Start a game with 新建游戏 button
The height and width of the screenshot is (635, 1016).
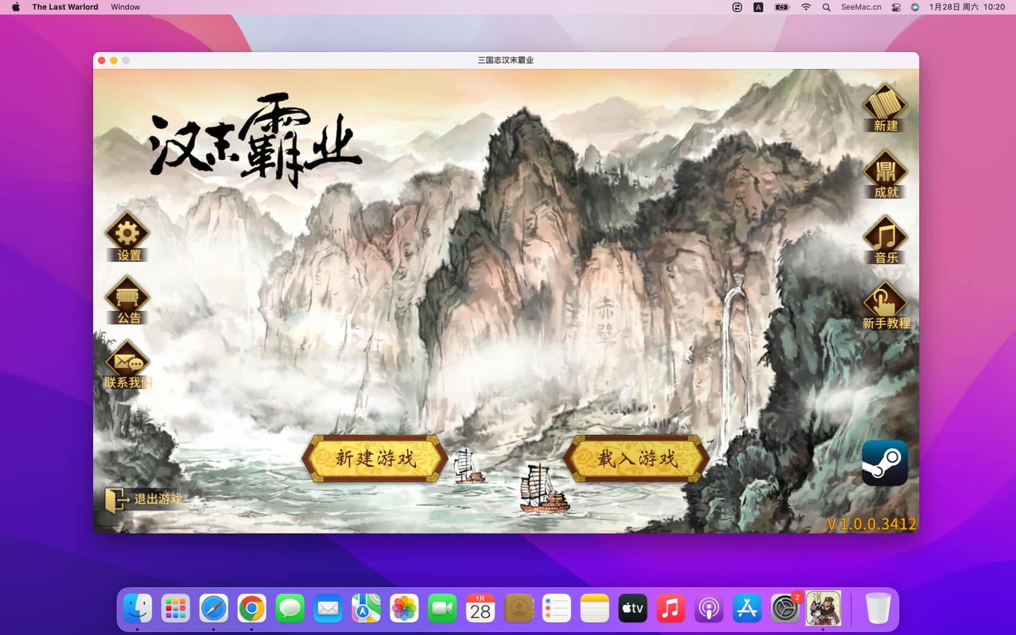point(375,458)
